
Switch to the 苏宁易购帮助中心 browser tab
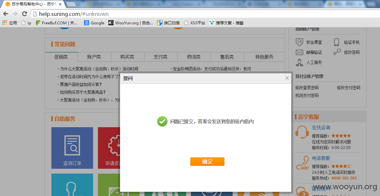(x=33, y=4)
